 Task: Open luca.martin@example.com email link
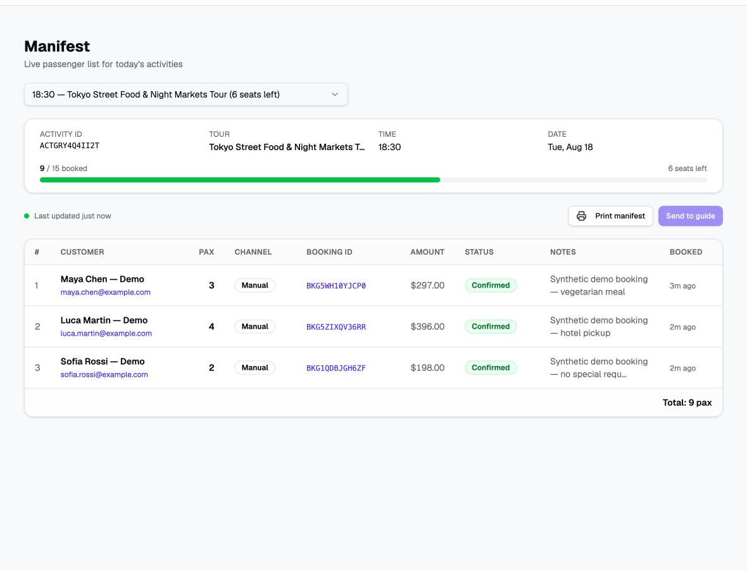pyautogui.click(x=106, y=333)
